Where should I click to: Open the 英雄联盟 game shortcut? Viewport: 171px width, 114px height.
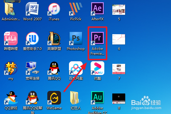(54, 38)
